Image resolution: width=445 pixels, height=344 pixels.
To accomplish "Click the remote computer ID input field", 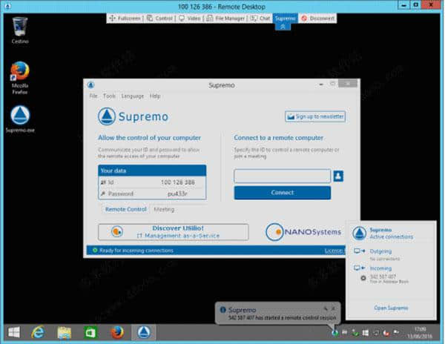I will [282, 176].
